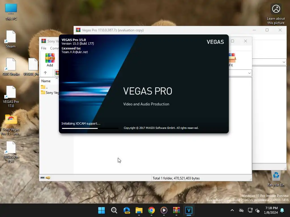Click the drive icon in WinRAR status bar
The width and height of the screenshot is (290, 217).
[42, 178]
